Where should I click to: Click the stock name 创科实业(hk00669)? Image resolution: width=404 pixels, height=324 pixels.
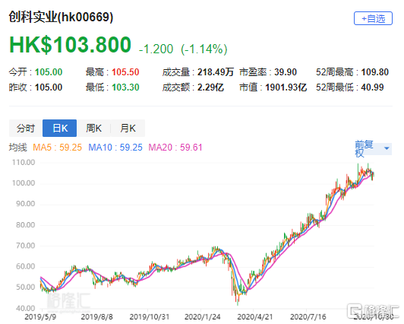(x=61, y=17)
